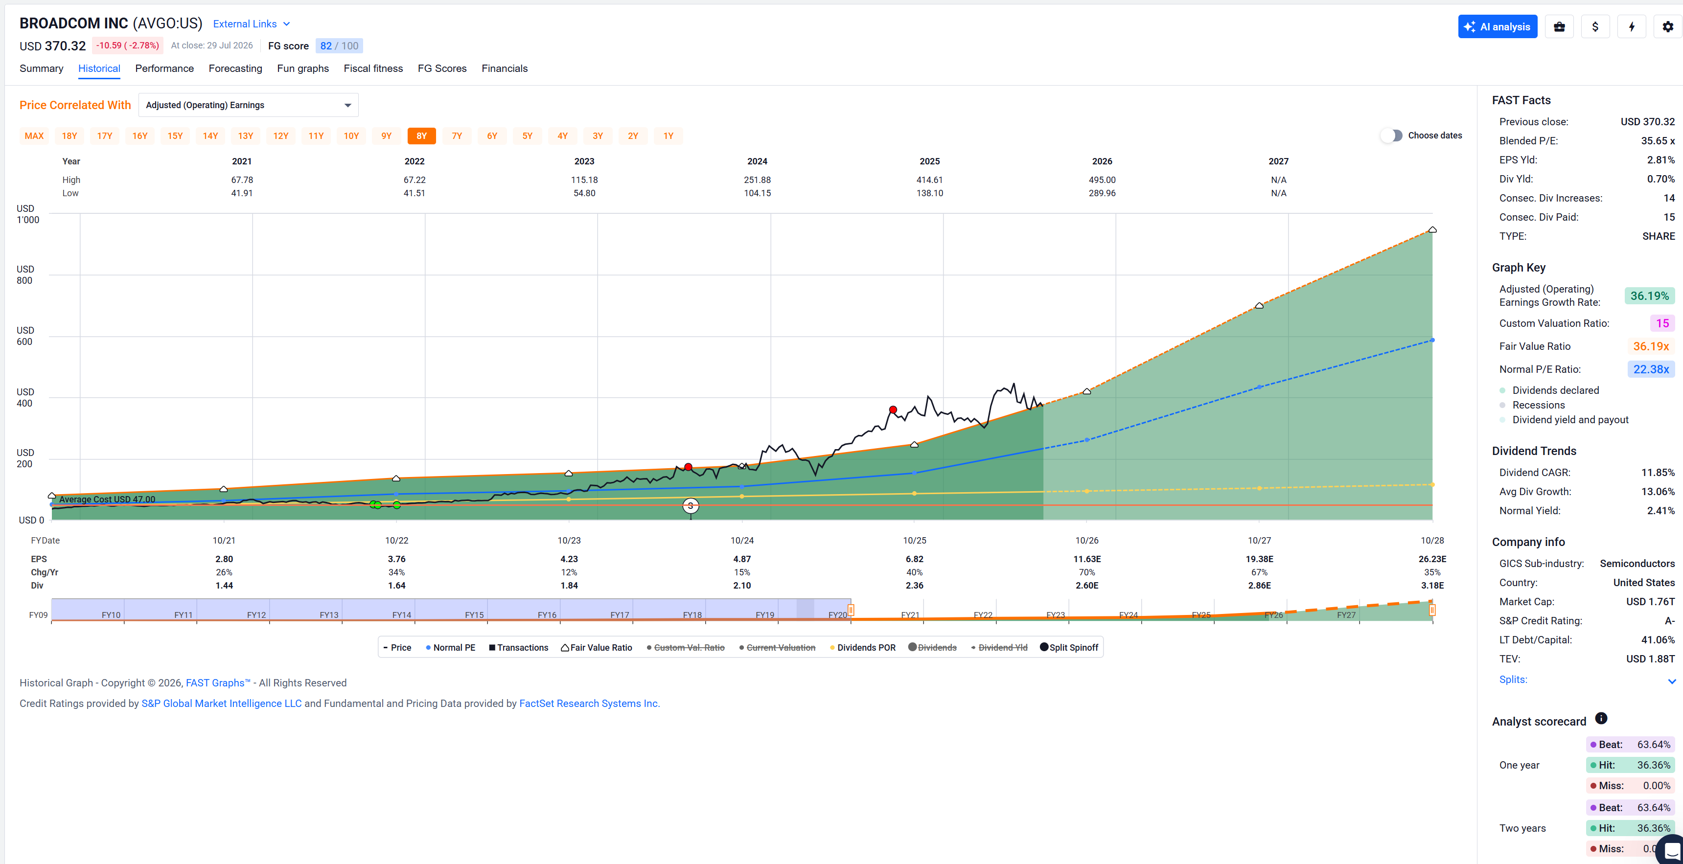Select the 2Y time range
This screenshot has height=864, width=1683.
[633, 136]
